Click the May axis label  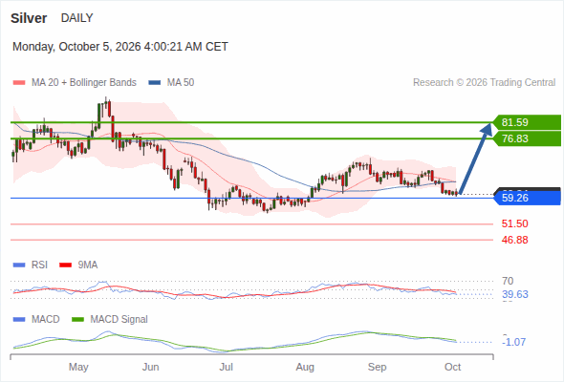[x=78, y=368]
